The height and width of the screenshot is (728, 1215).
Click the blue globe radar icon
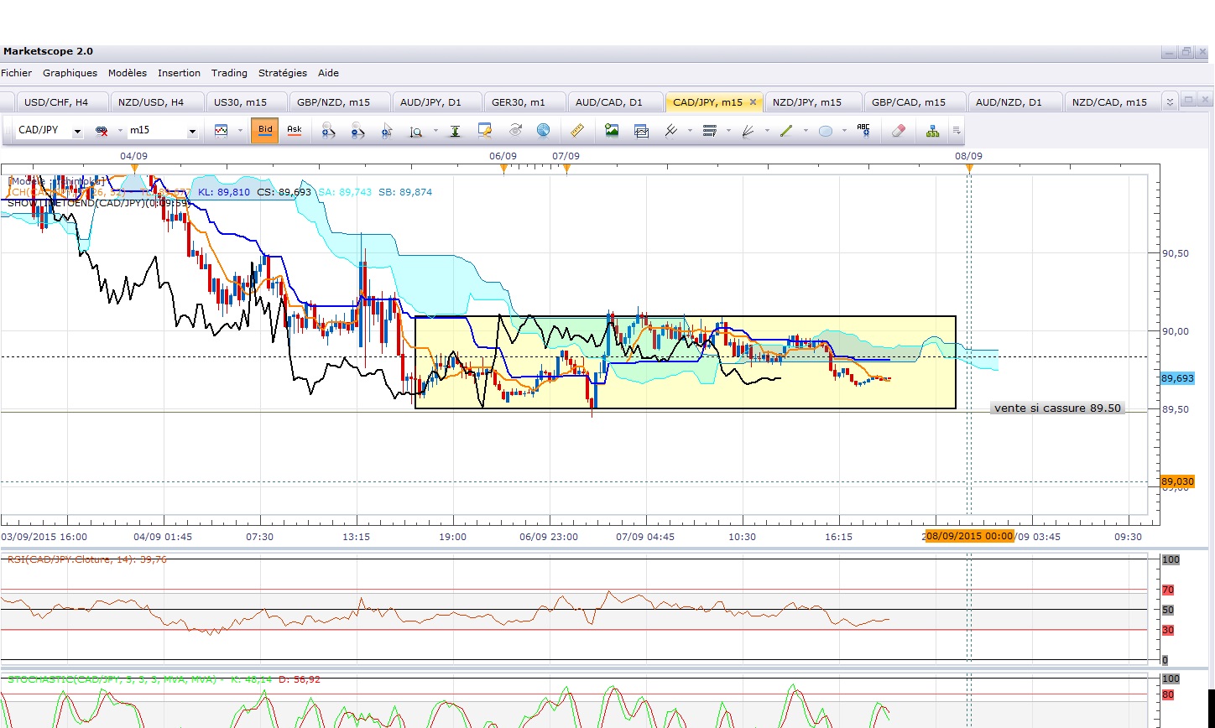tap(544, 131)
